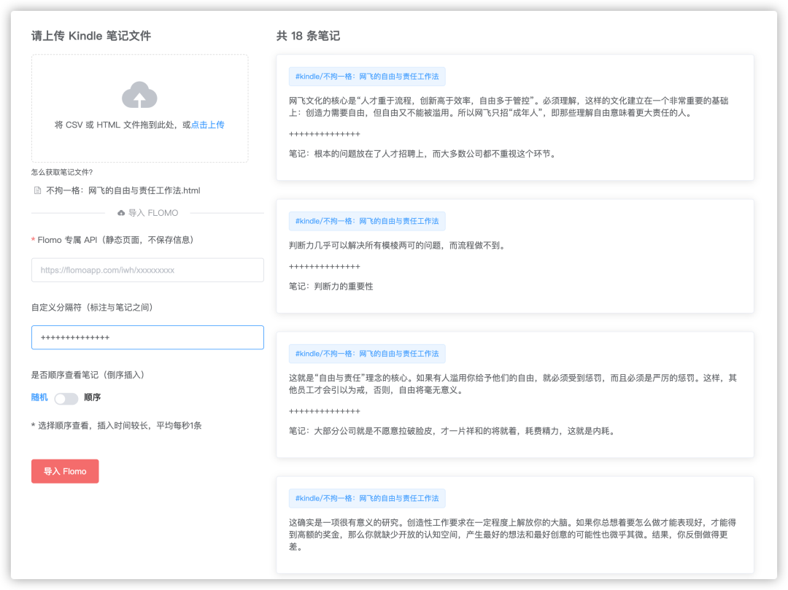Click the cloud upload icon
This screenshot has width=788, height=590.
point(139,95)
